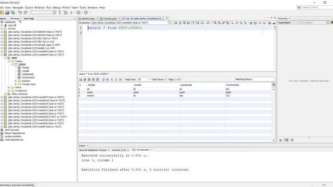Go to the next results page
This screenshot has width=333, height=187.
click(x=116, y=79)
